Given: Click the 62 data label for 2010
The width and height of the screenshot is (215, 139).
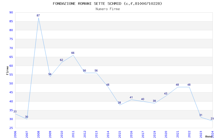Looking at the screenshot, I should (x=61, y=60).
